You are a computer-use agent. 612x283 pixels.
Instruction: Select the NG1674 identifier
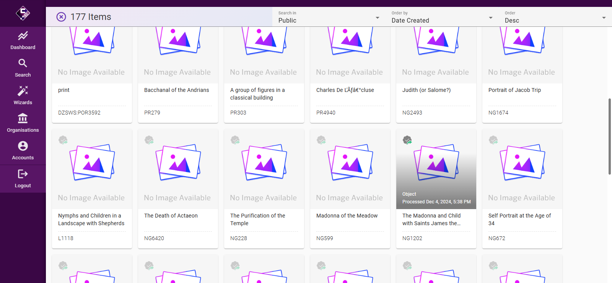498,113
